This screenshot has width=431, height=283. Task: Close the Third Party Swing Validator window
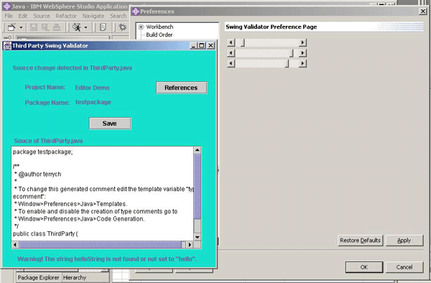point(210,45)
